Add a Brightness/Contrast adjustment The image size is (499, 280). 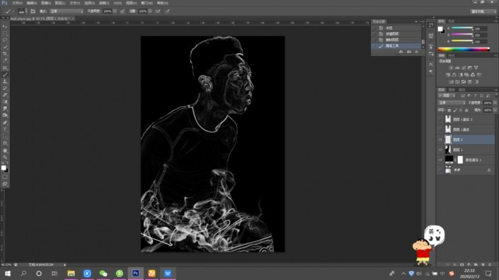click(451, 68)
